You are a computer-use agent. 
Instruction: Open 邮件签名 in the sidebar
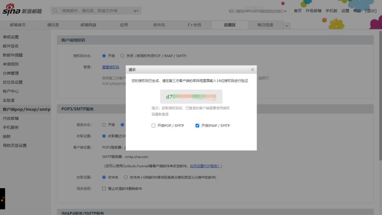pyautogui.click(x=11, y=46)
